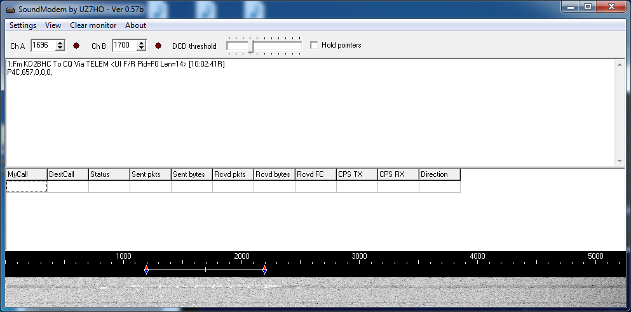Click the Clear monitor menu item
This screenshot has width=631, height=312.
(x=93, y=25)
